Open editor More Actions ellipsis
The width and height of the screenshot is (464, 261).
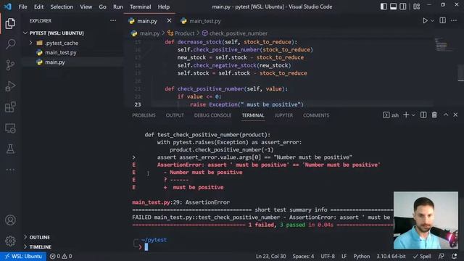tap(454, 21)
